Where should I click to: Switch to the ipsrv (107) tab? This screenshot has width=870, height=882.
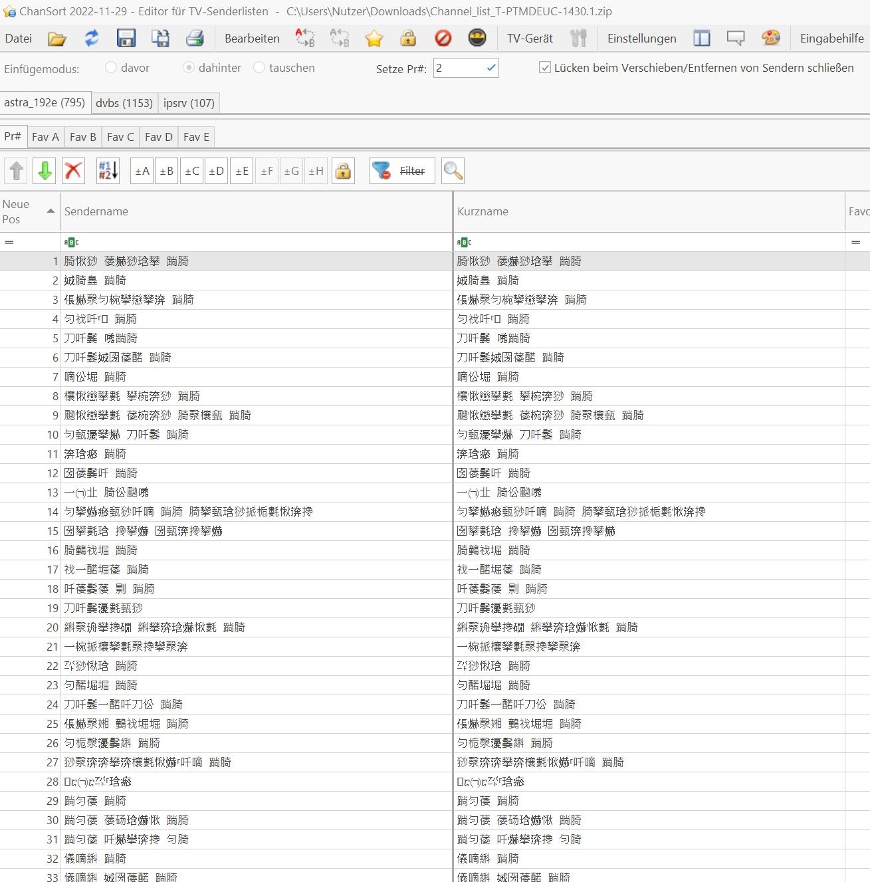pyautogui.click(x=189, y=103)
